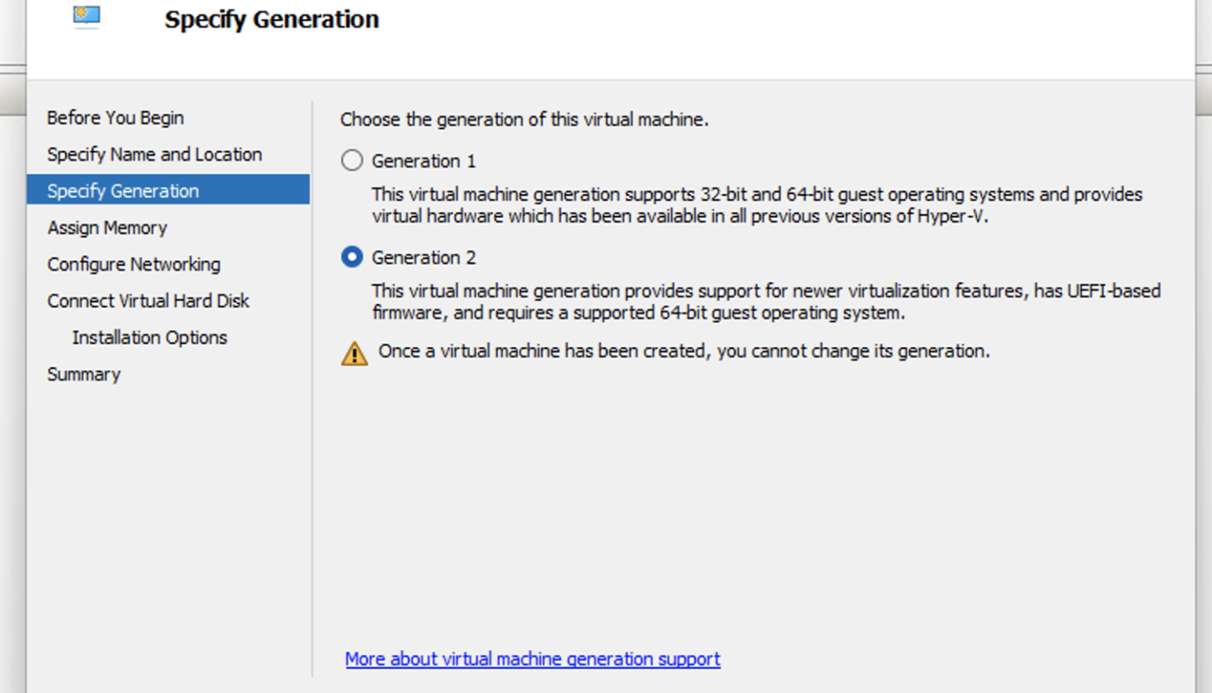Click the yellow warning triangle icon
Viewport: 1212px width, 693px height.
(354, 353)
